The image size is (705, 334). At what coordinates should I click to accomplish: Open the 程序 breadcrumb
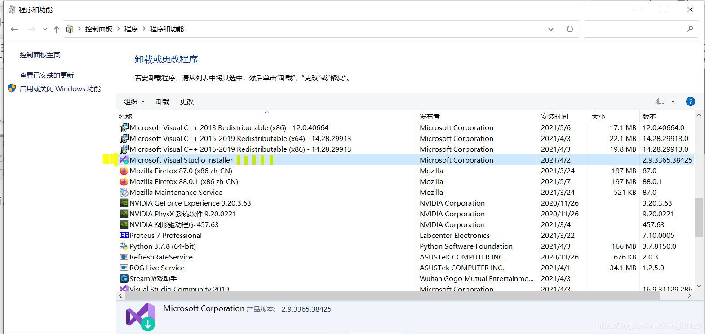(131, 29)
